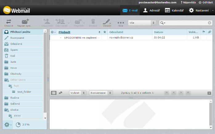215x134 pixels.
Task: Click the attachment paperclip column icon
Action: coord(209,32)
